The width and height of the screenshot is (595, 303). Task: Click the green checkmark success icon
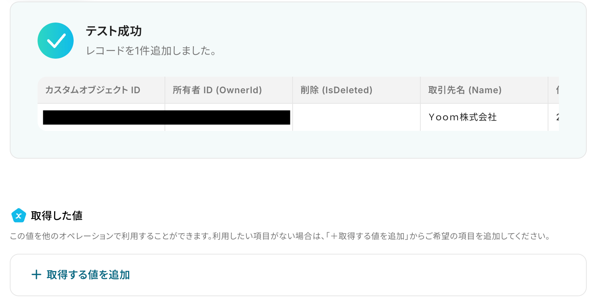[56, 41]
